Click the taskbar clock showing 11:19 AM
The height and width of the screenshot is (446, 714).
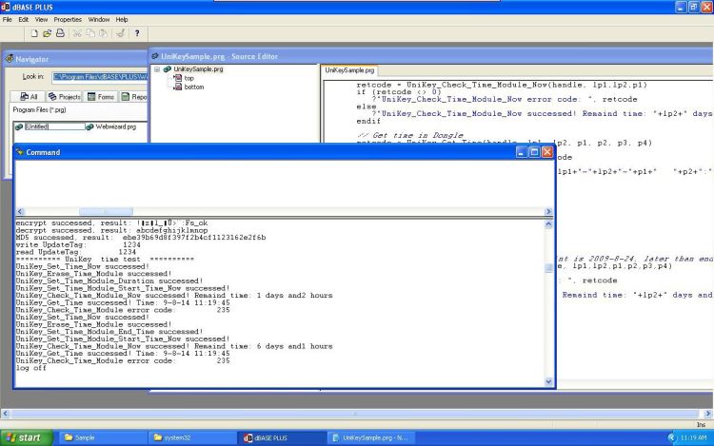coord(693,437)
